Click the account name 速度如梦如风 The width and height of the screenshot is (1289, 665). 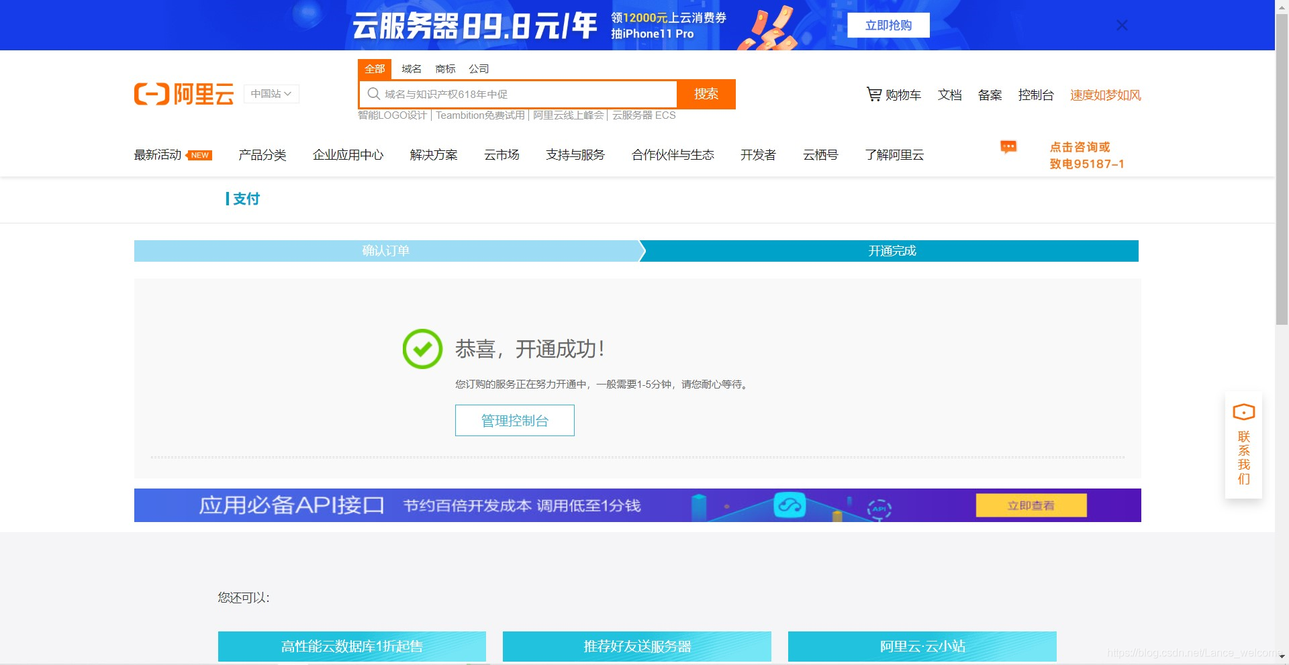click(x=1106, y=95)
